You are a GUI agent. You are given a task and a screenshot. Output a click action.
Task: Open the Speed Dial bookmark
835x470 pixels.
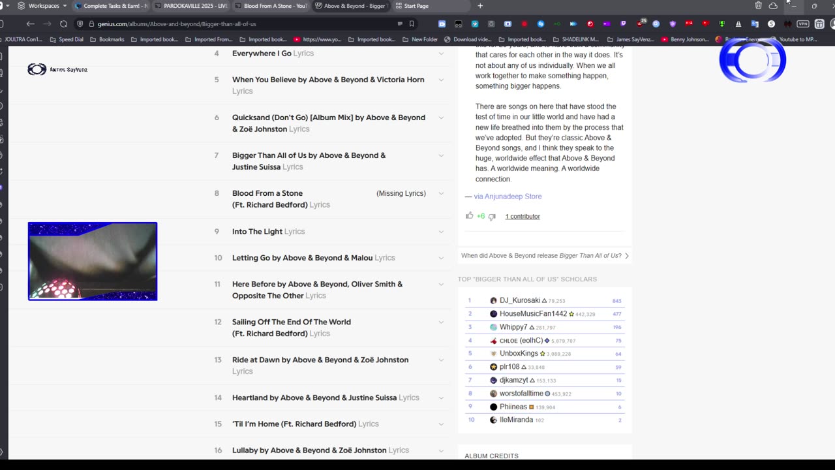pos(66,39)
